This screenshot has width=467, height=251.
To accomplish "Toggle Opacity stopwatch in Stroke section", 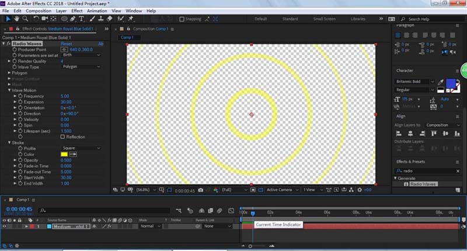I will (20, 160).
